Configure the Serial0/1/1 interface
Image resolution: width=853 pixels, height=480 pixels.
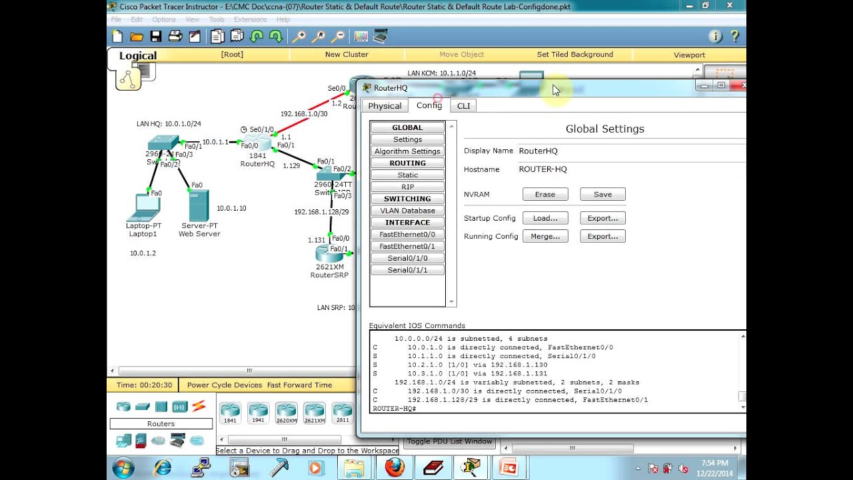(408, 271)
